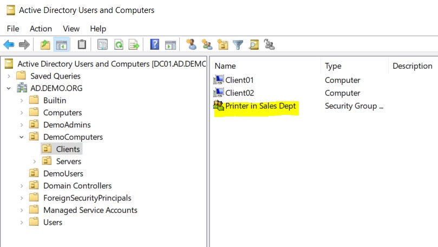The width and height of the screenshot is (438, 247).
Task: Select root Active Directory Users and Computers node
Action: click(x=112, y=64)
